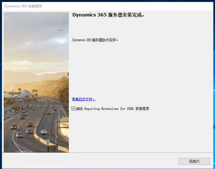The image size is (215, 169).
Task: Click the 完成(F) finish button
Action: tap(194, 161)
